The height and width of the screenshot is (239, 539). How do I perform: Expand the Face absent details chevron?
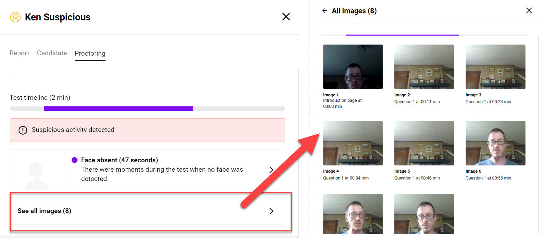tap(271, 170)
